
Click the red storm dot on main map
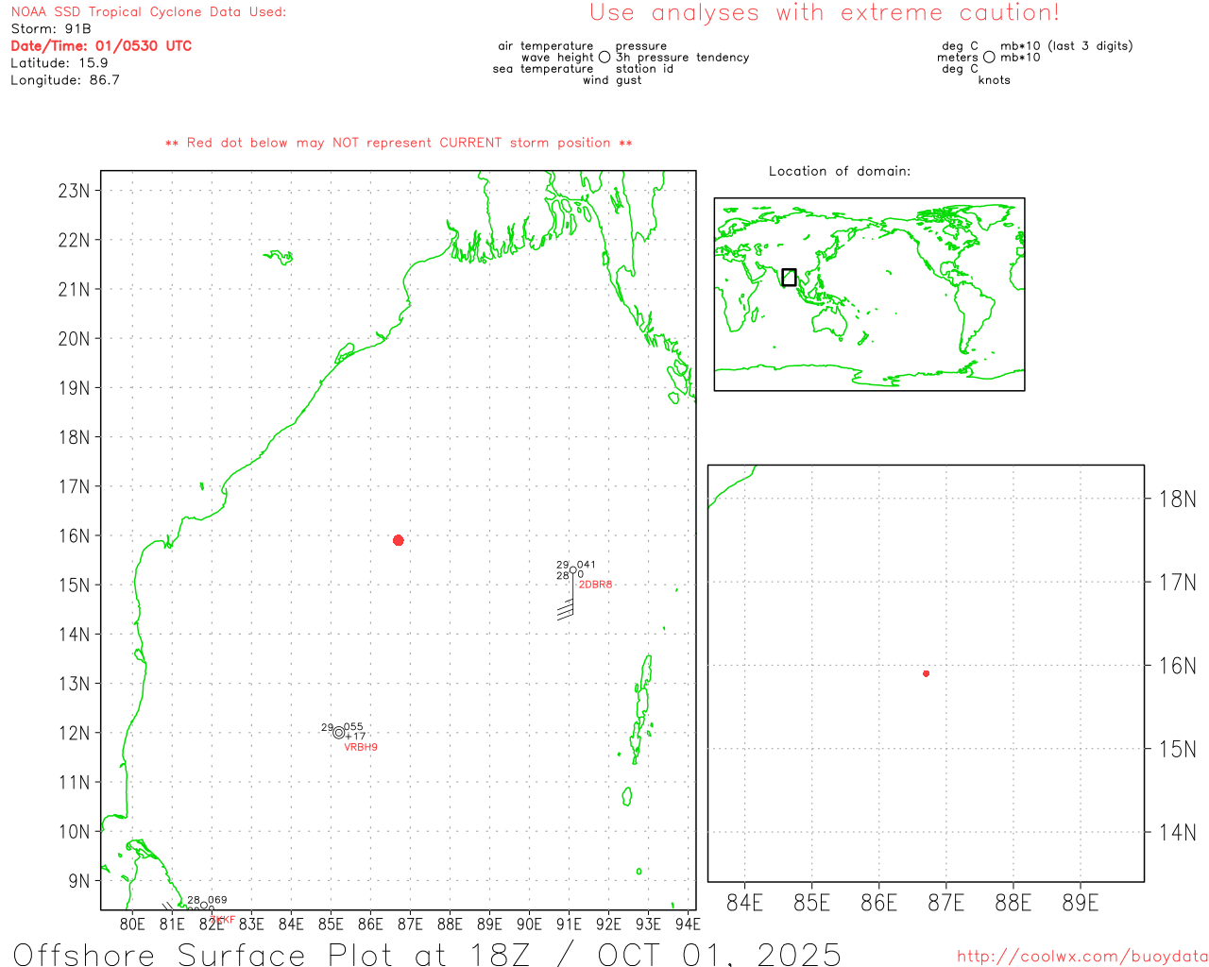[x=398, y=540]
